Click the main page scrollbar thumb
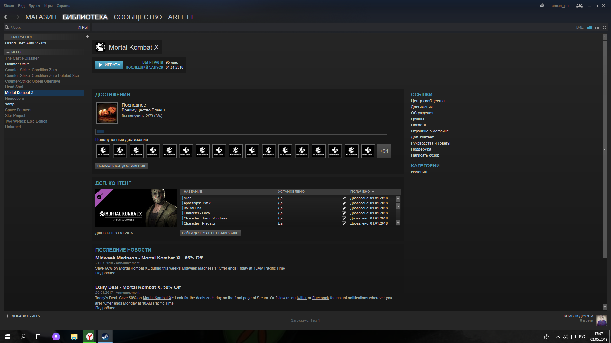Image resolution: width=611 pixels, height=343 pixels. [605, 149]
